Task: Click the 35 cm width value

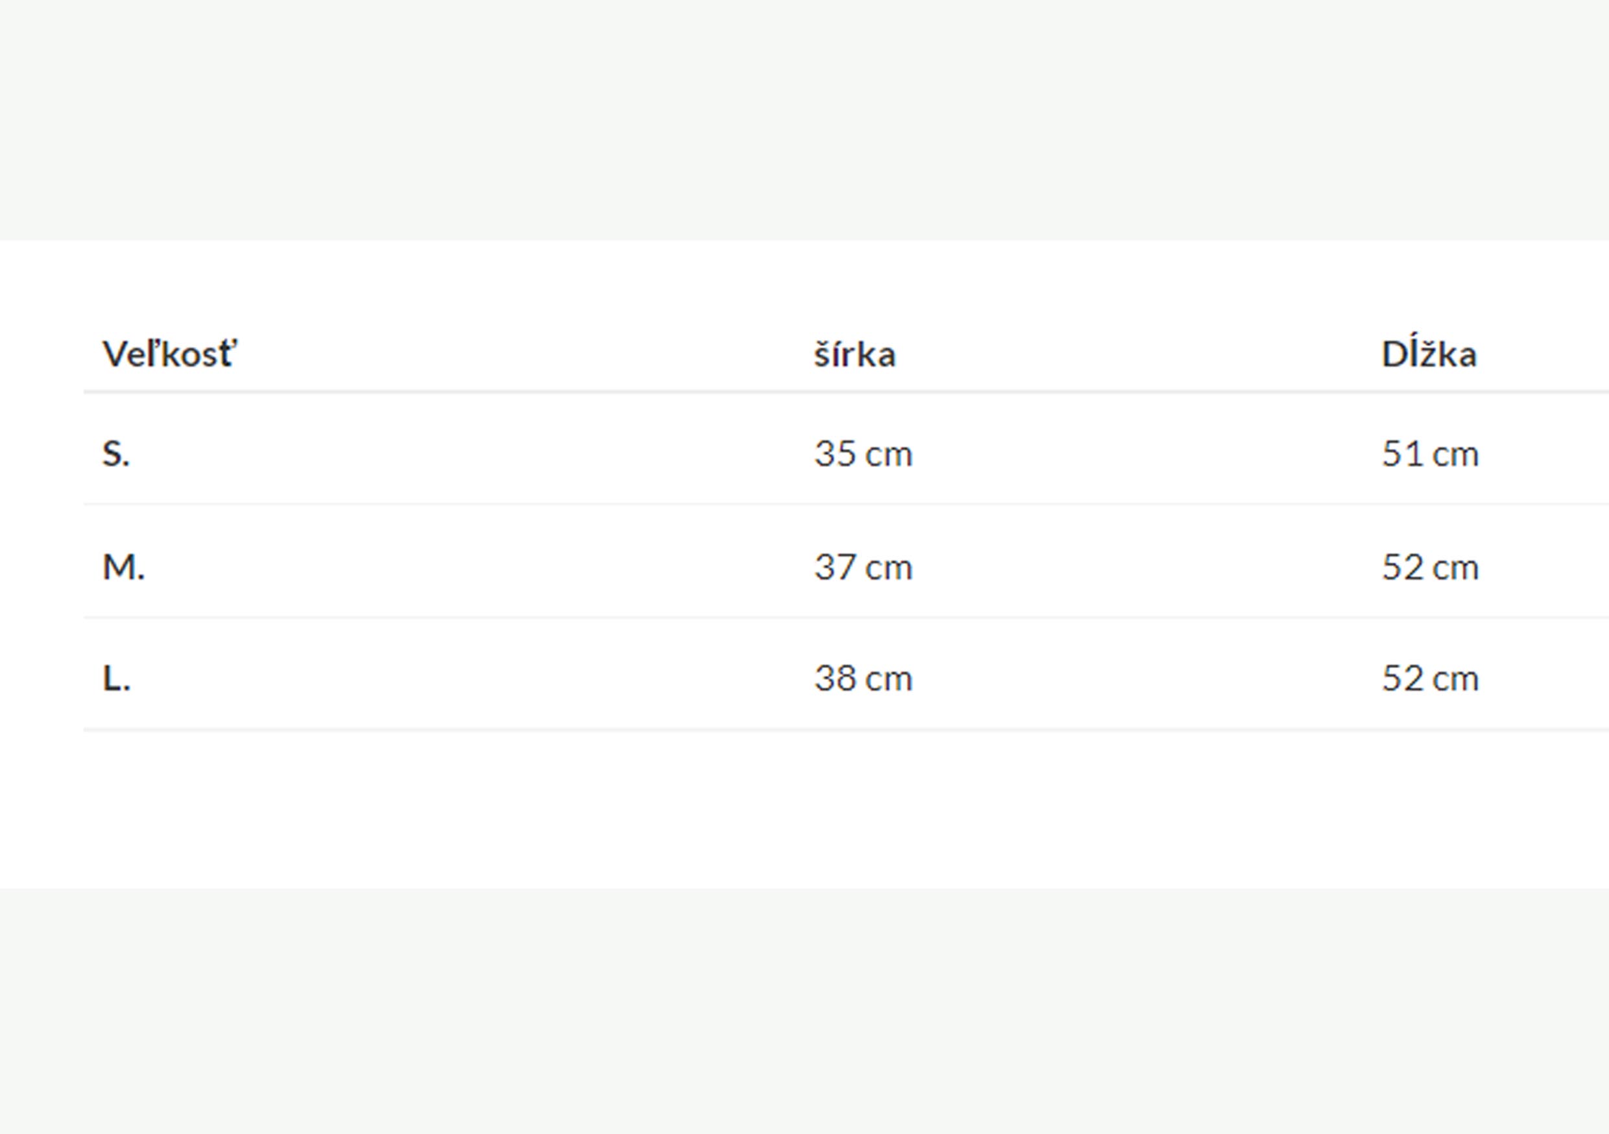Action: (x=863, y=454)
